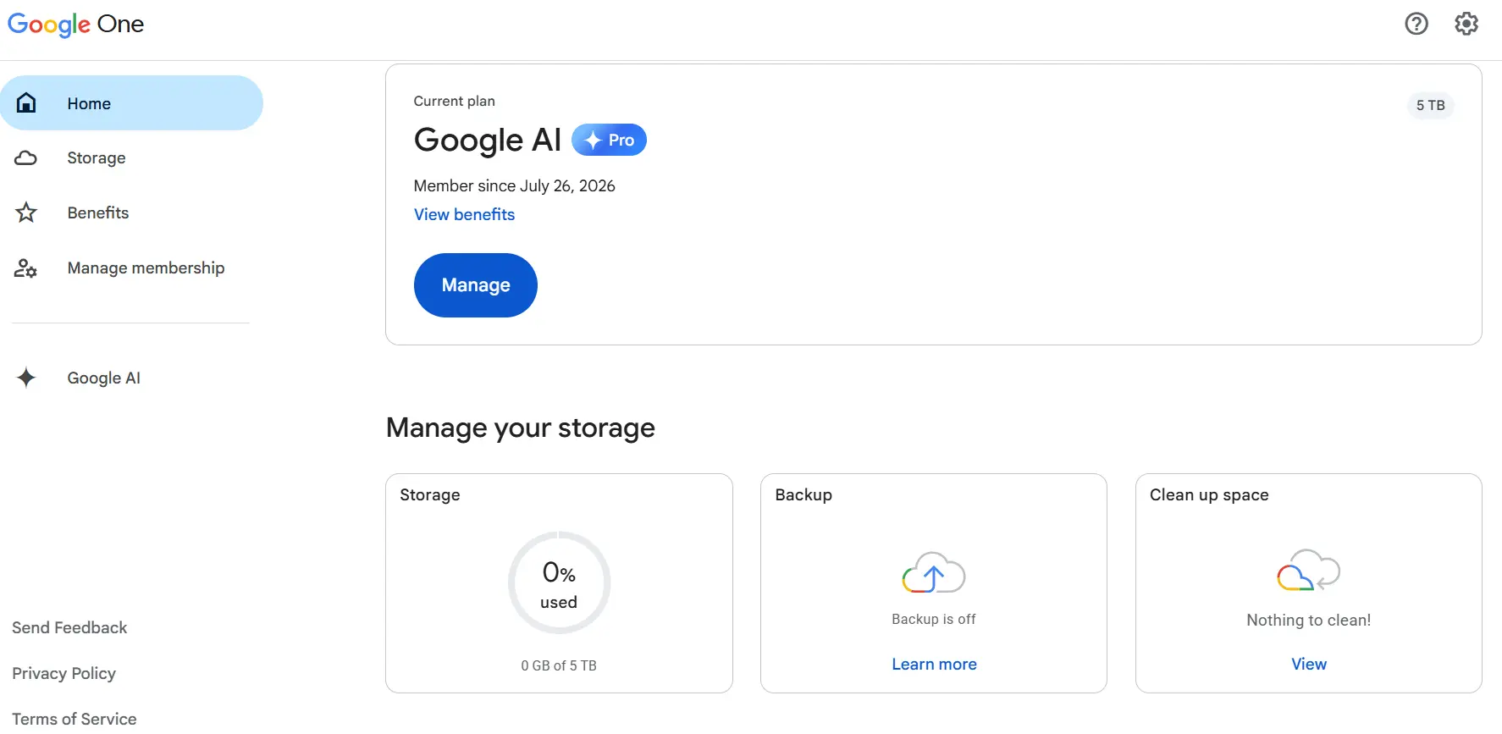Click View under Clean up space
1502x734 pixels.
click(1309, 665)
